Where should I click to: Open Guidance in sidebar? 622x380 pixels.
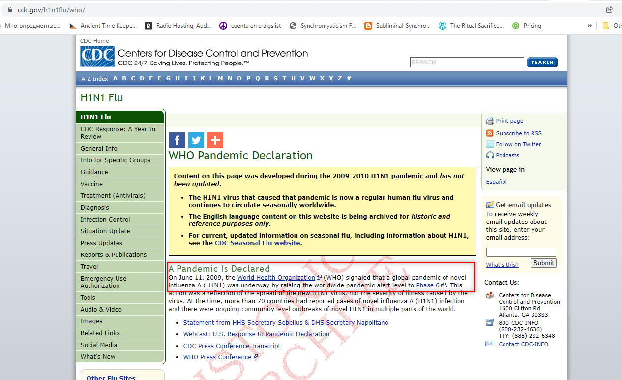119,172
